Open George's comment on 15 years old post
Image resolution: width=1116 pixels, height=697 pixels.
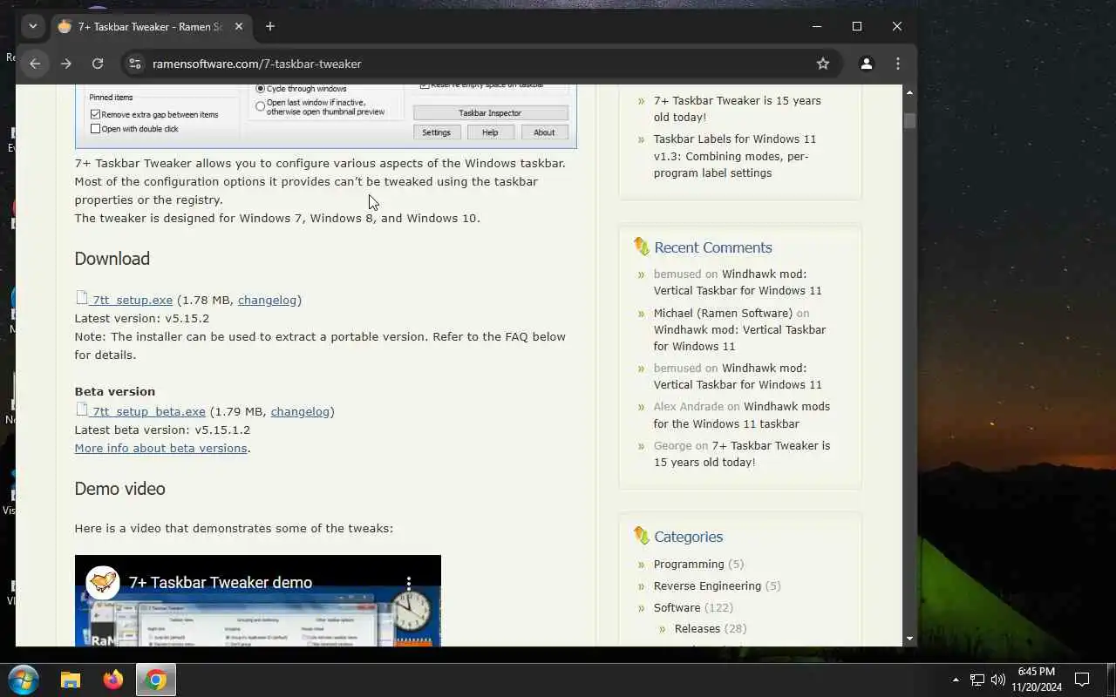click(742, 454)
